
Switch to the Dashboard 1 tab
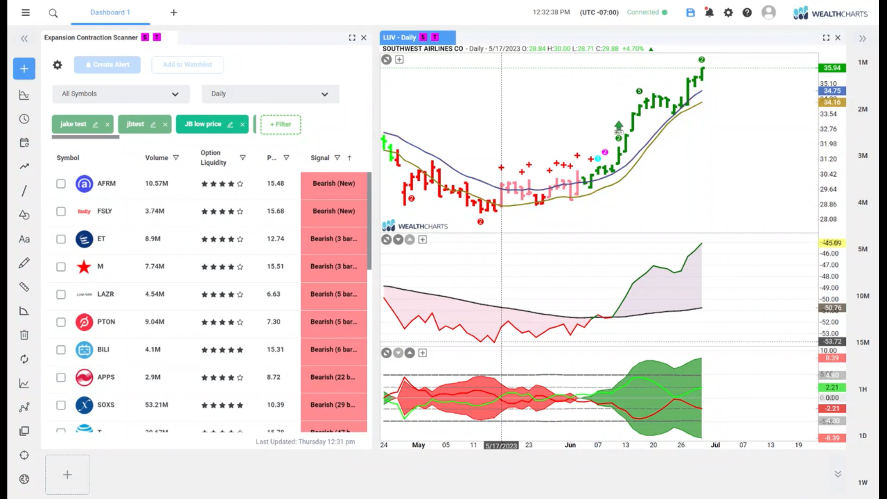point(110,12)
